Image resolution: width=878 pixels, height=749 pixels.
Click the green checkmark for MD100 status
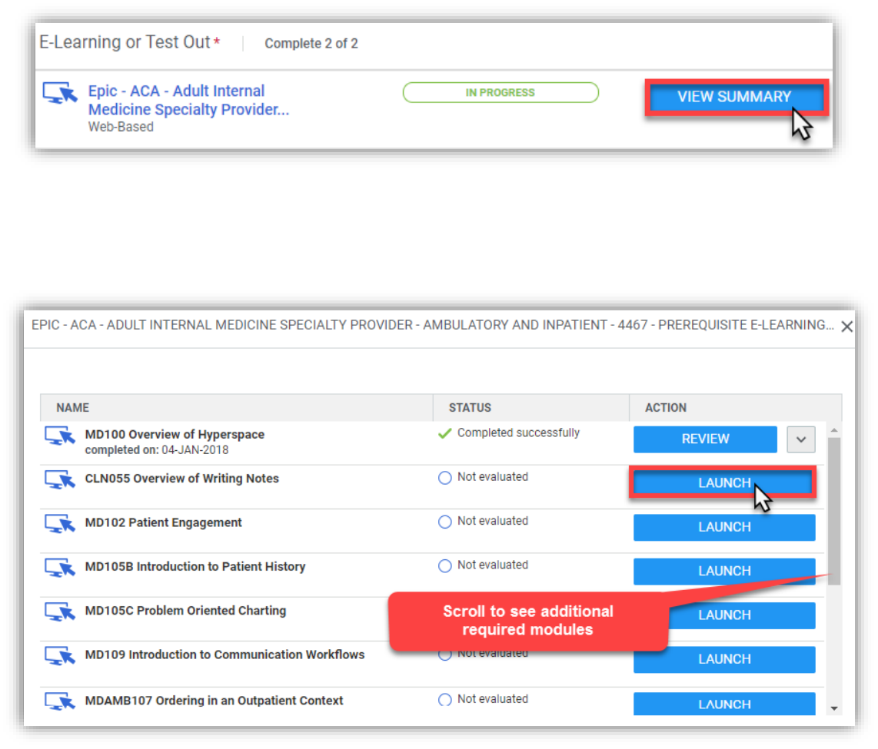click(x=444, y=433)
